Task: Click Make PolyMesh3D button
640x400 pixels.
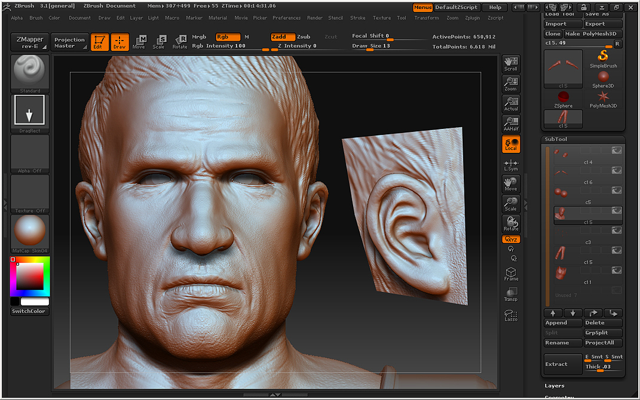Action: coord(593,34)
